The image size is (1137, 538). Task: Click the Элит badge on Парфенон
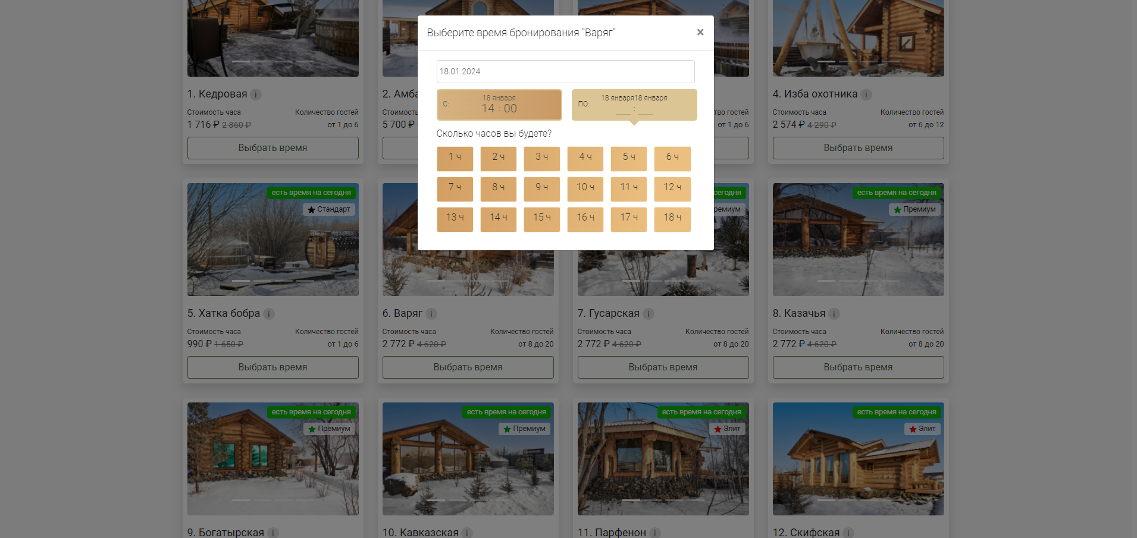pos(727,429)
